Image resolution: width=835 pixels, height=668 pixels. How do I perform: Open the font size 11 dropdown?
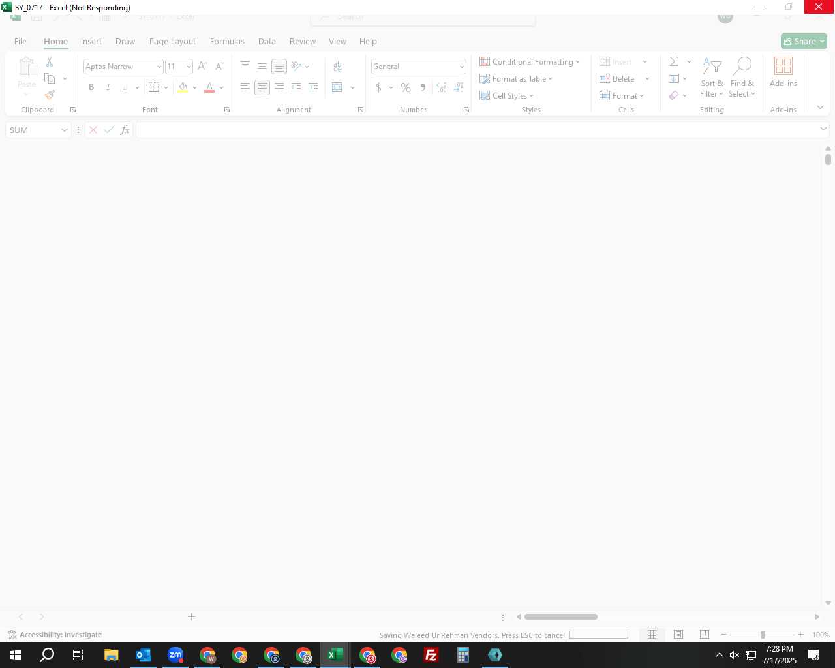(189, 67)
